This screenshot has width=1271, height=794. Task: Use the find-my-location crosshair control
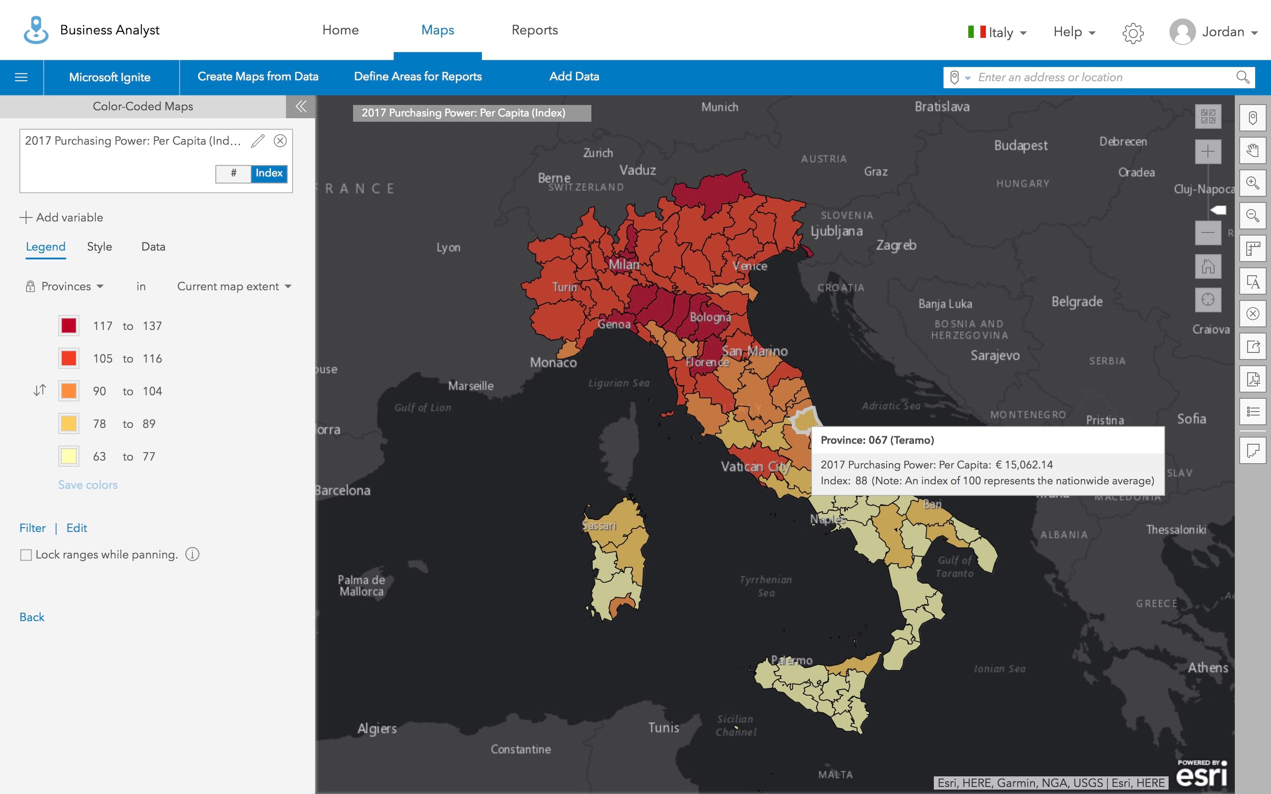1208,300
